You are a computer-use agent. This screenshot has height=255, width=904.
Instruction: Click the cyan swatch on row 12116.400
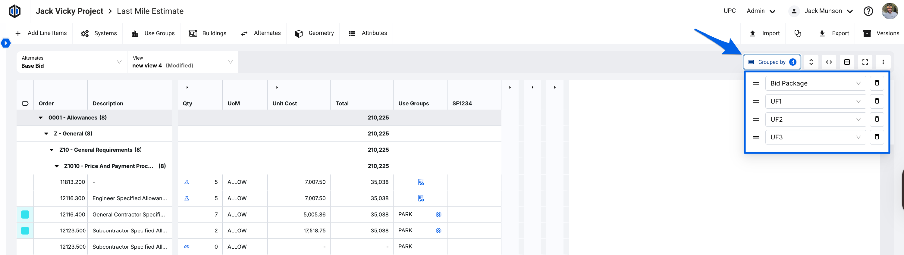point(25,215)
